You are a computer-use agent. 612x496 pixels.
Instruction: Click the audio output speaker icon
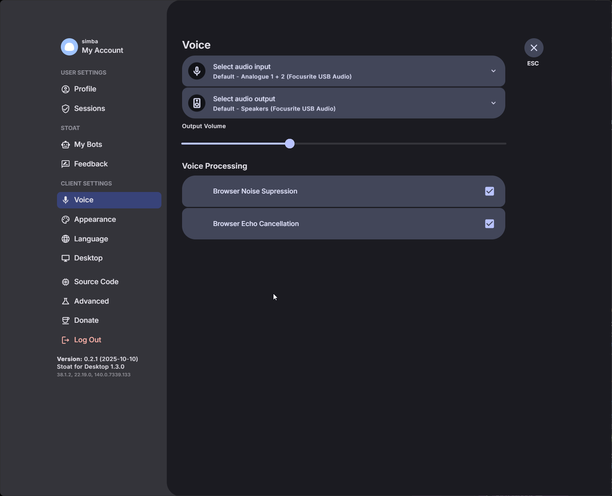coord(197,103)
